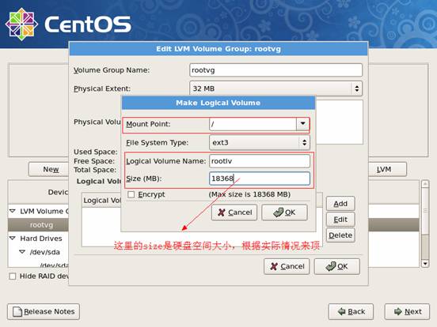Open the Mount Point dropdown arrow
437x327 pixels.
[302, 124]
